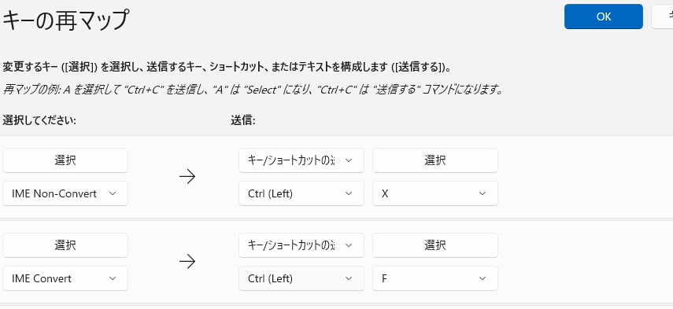Open the IME Convert key dropdown
673x309 pixels.
[65, 278]
